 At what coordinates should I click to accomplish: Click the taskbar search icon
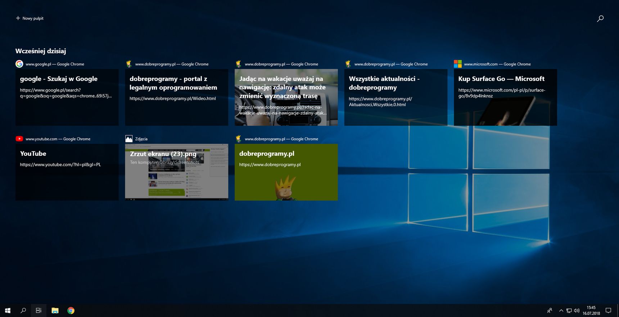tap(23, 311)
